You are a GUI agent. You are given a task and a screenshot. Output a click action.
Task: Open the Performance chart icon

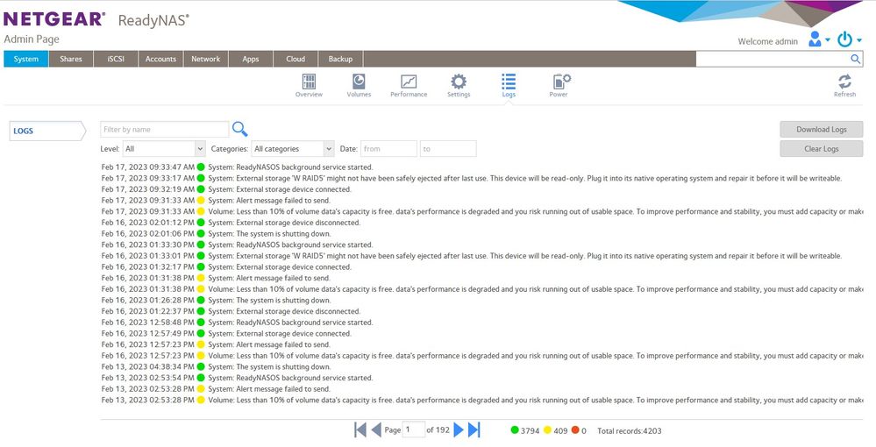(x=409, y=84)
